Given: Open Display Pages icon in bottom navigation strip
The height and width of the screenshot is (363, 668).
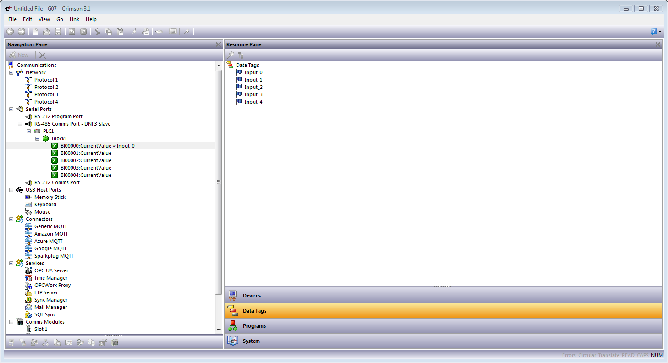Looking at the screenshot, I should pos(34,342).
